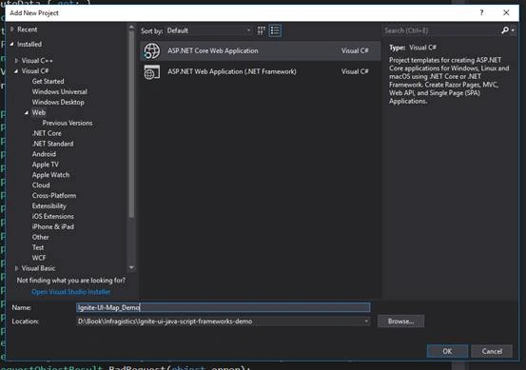Select ASP.NET Web Application (.NET Framework) template
526x370 pixels.
click(261, 71)
